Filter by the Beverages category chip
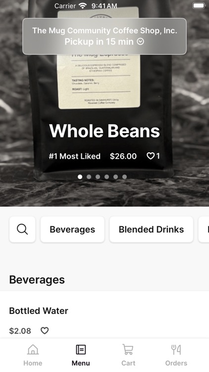Screen dimensions: 209x372 point(72,230)
